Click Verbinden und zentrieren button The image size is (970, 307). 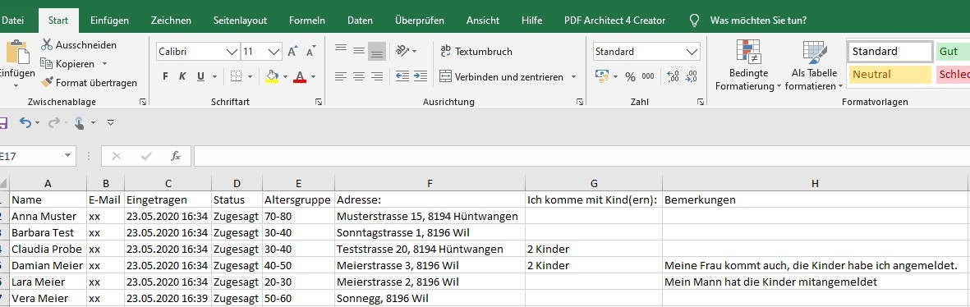tap(502, 77)
